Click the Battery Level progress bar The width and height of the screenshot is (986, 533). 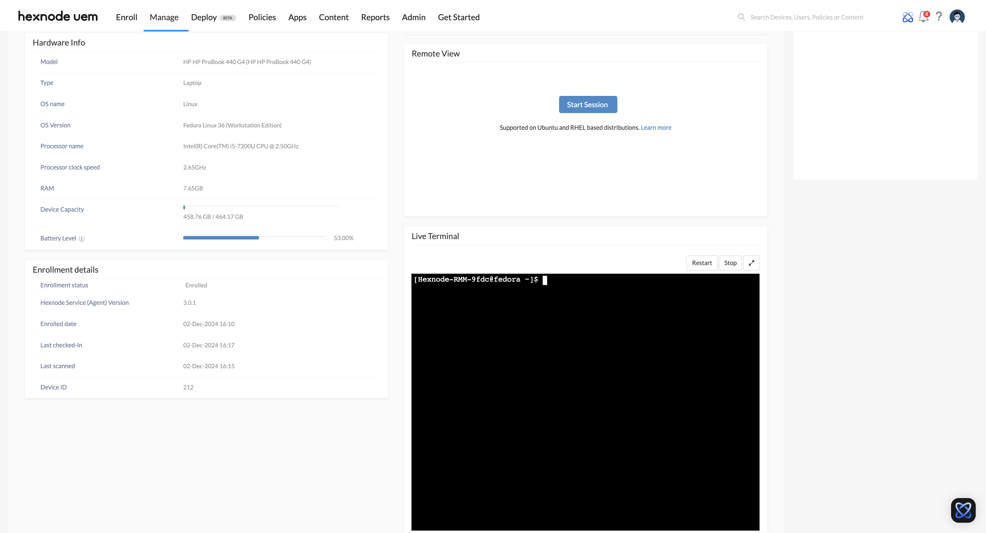[x=255, y=238]
